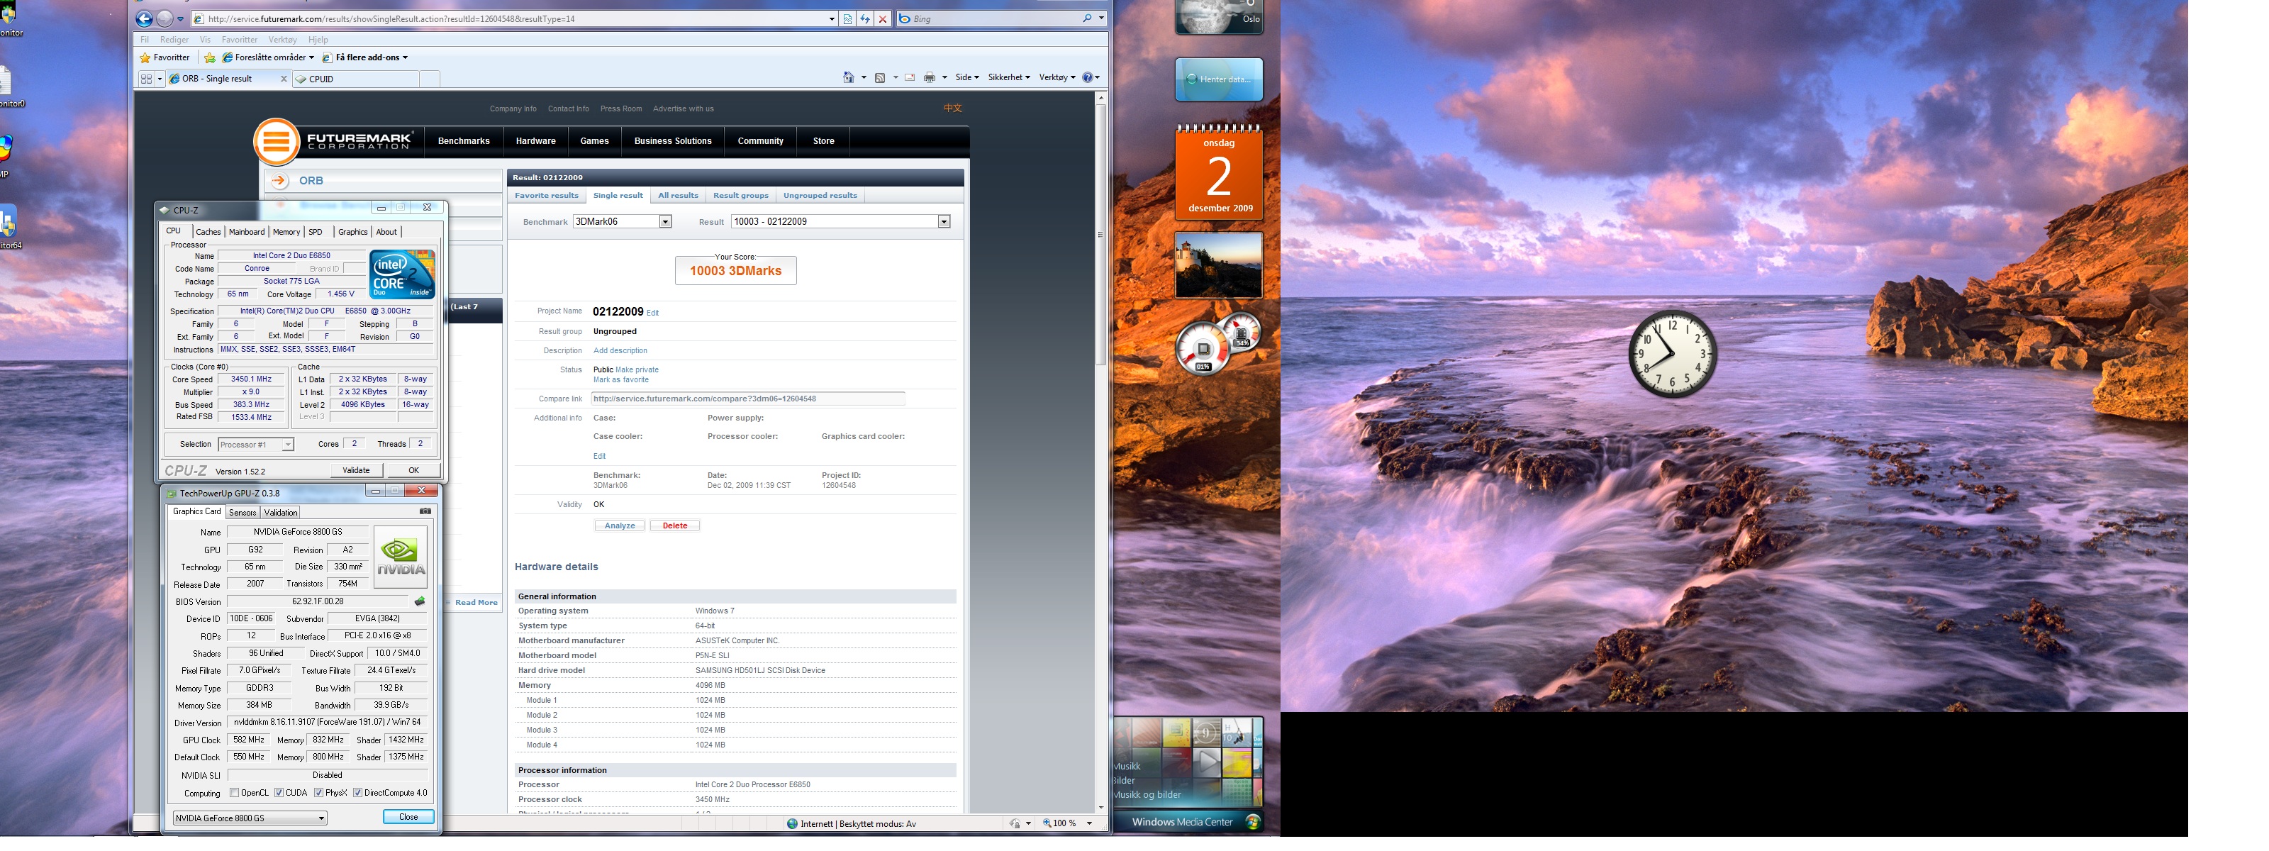Click the Edit link next to project name
This screenshot has height=851, width=2269.
pos(652,313)
